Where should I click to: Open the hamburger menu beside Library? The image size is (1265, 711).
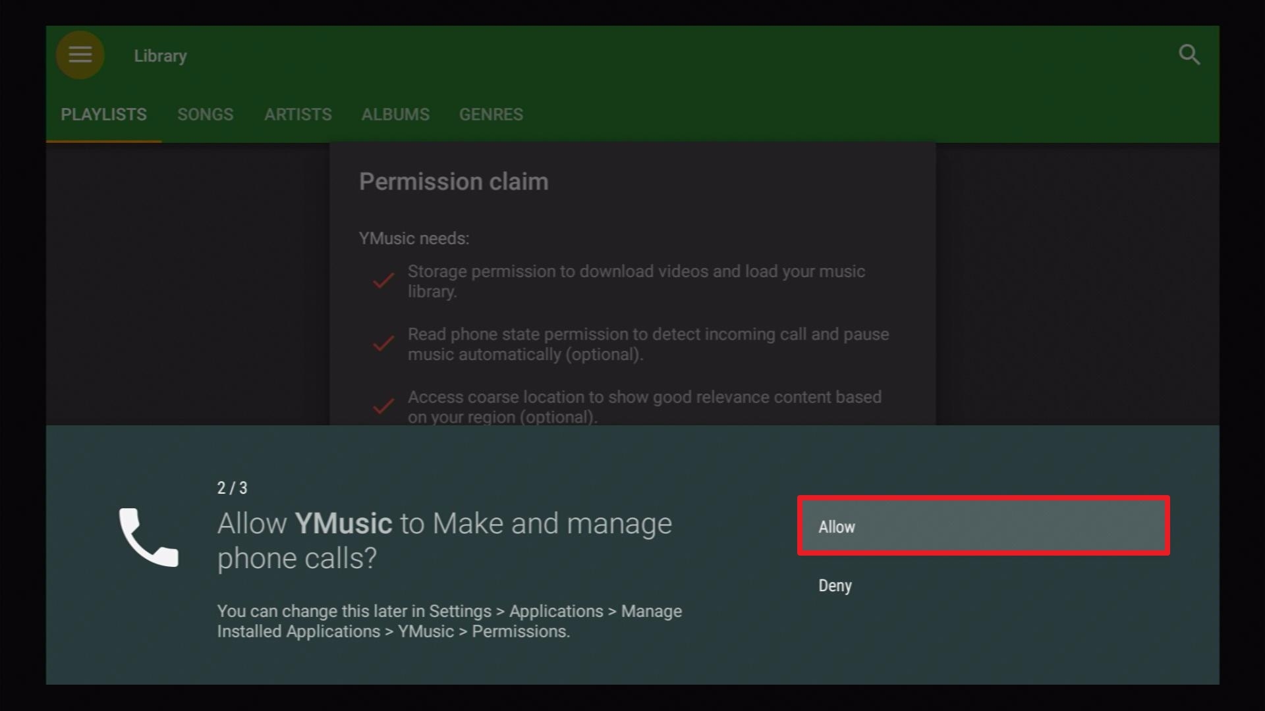(x=80, y=55)
